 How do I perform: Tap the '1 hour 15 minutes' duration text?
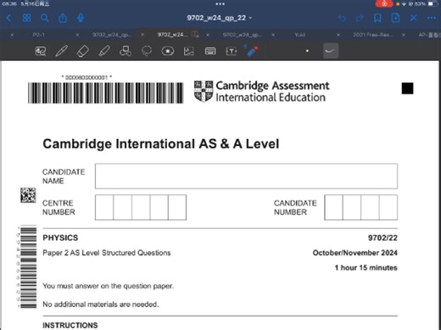pyautogui.click(x=366, y=267)
